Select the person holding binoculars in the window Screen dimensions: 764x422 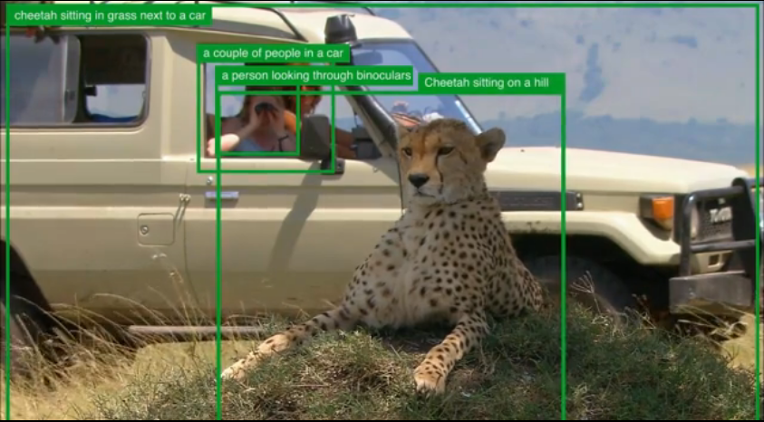coord(256,125)
